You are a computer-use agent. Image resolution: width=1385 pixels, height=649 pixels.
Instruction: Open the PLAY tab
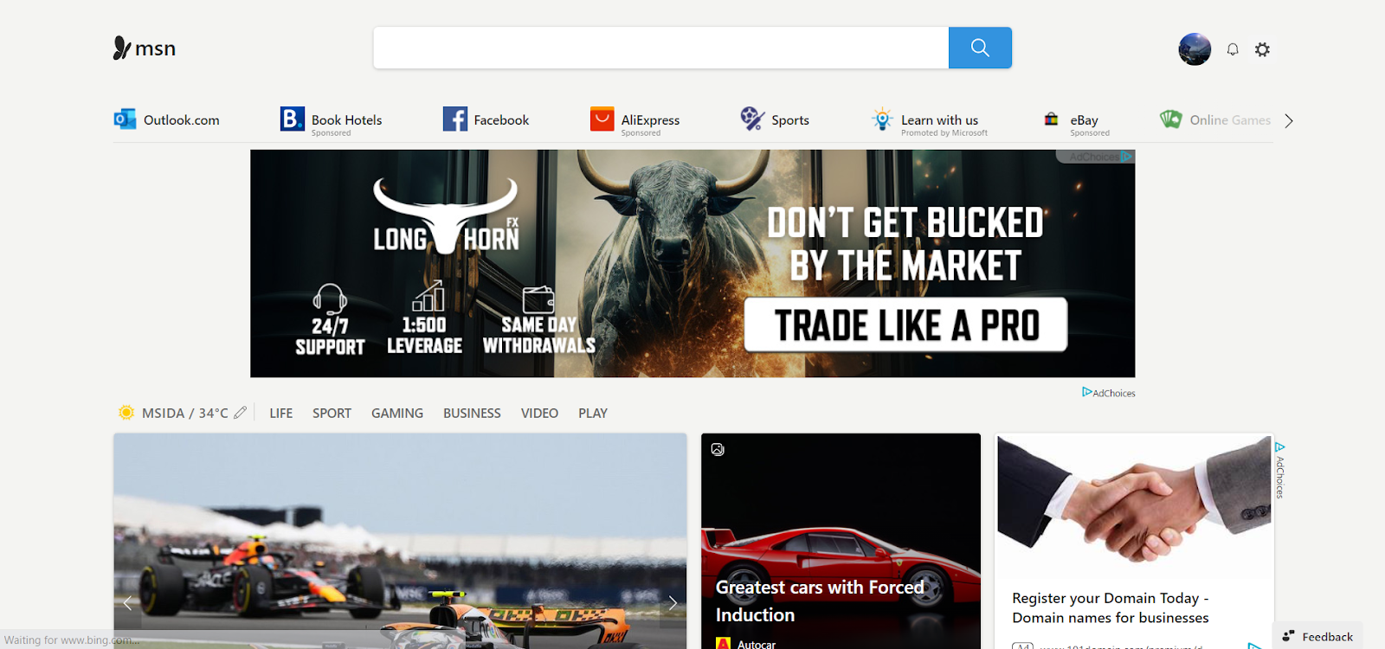coord(593,413)
